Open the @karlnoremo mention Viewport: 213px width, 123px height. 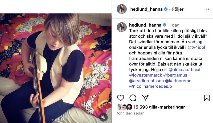(178, 81)
